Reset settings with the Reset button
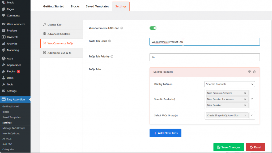The width and height of the screenshot is (272, 153). [255, 147]
